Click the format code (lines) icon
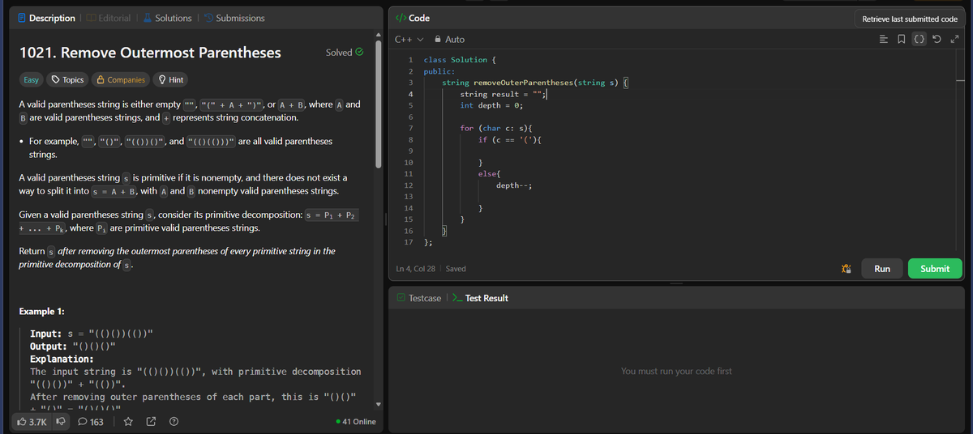The image size is (973, 434). pyautogui.click(x=883, y=39)
